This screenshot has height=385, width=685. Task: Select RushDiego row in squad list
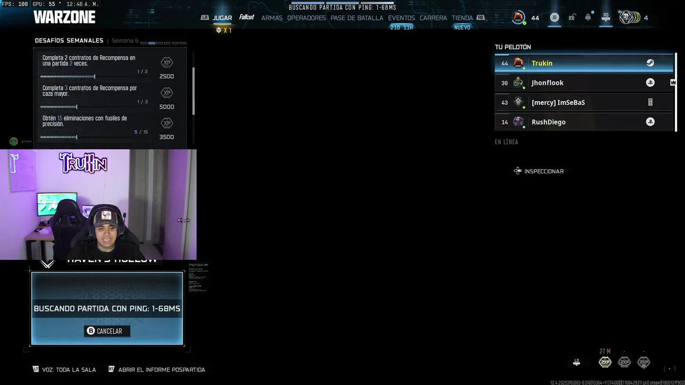click(x=584, y=122)
